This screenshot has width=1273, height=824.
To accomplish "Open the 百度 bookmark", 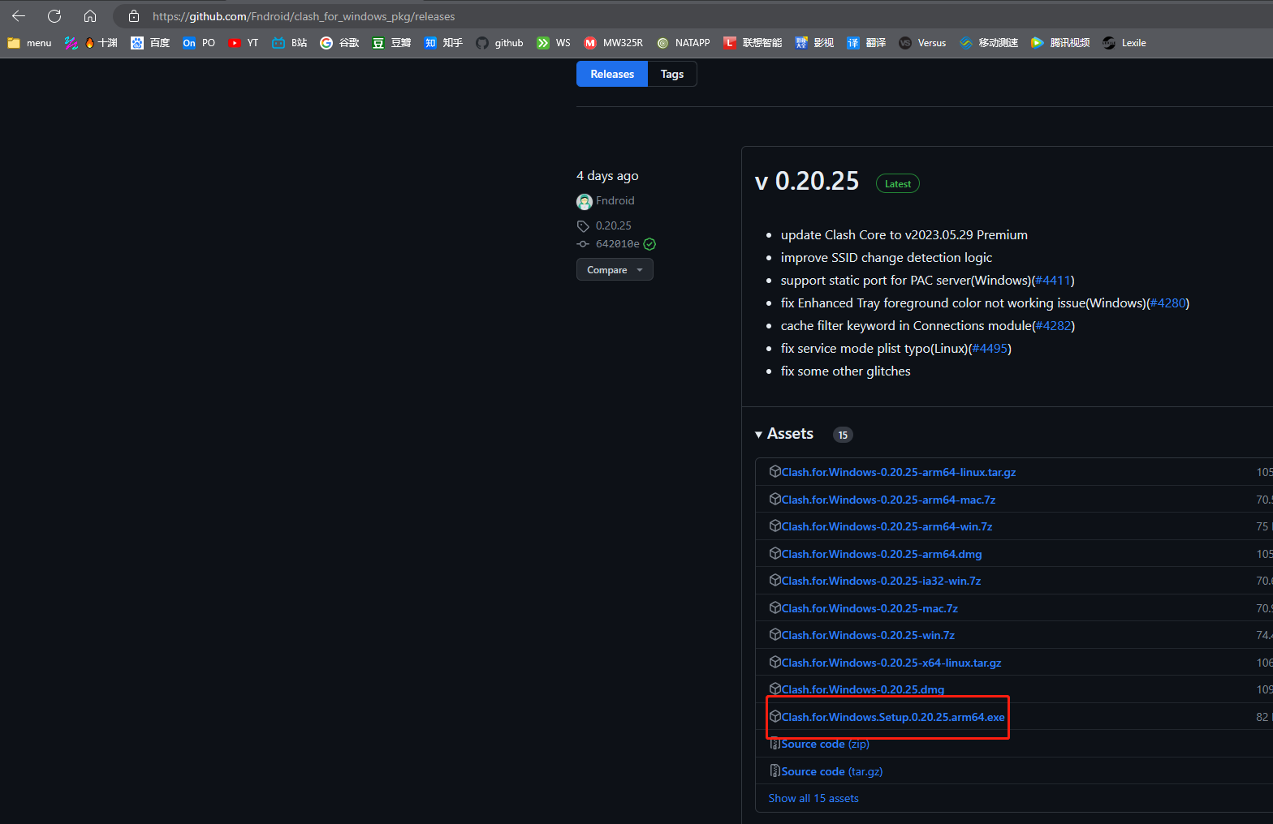I will click(x=150, y=43).
